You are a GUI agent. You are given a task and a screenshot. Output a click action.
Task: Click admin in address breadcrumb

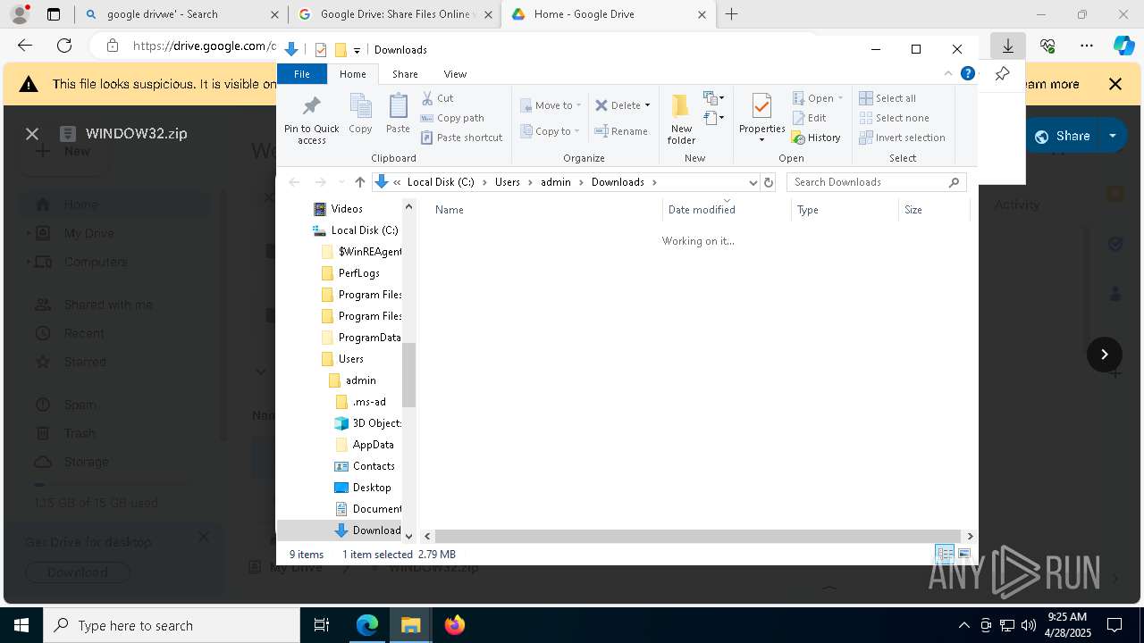pyautogui.click(x=555, y=182)
